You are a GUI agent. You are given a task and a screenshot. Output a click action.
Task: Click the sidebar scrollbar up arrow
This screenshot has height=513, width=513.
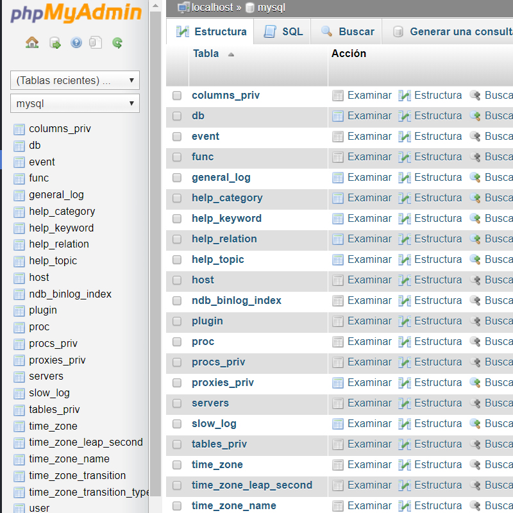click(x=155, y=6)
